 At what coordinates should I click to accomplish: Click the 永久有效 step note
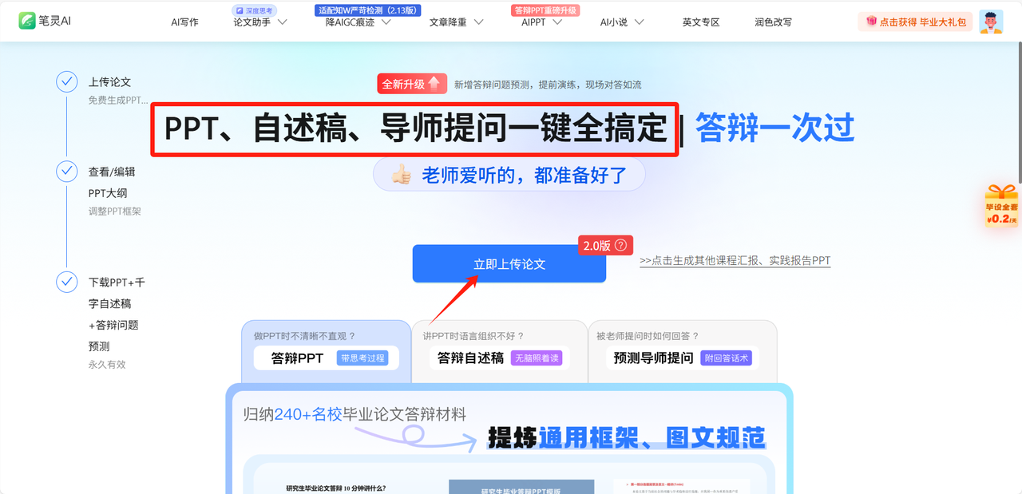coord(107,364)
